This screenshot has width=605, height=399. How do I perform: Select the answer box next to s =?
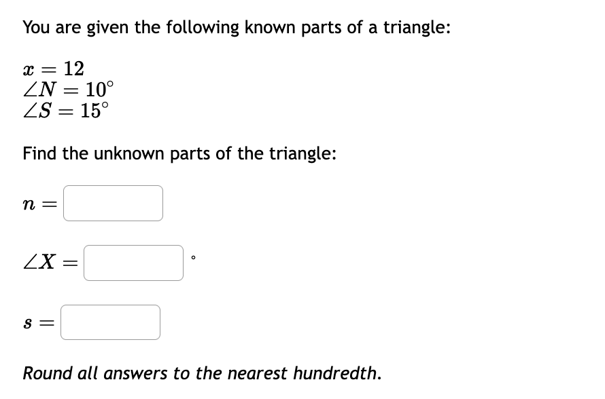coord(109,322)
